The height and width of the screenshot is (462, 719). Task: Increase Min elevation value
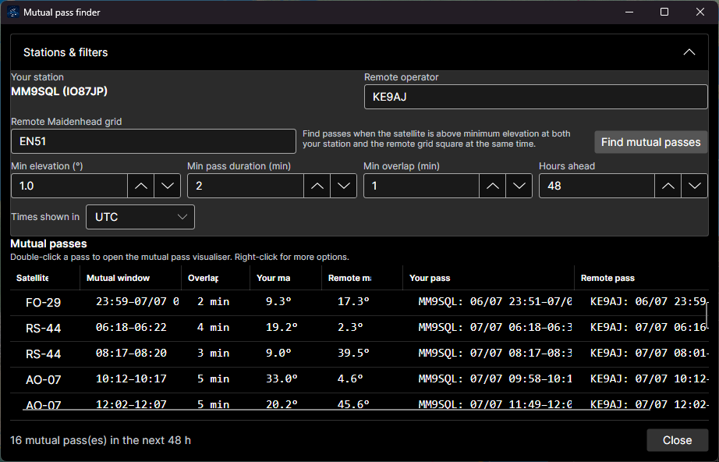click(141, 186)
